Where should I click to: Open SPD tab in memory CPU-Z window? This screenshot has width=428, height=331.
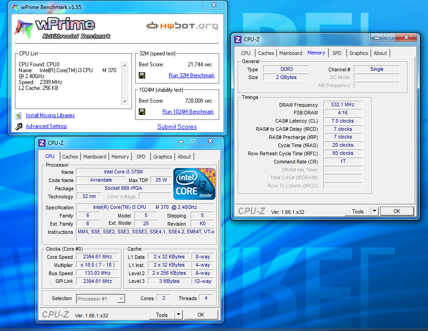[337, 53]
